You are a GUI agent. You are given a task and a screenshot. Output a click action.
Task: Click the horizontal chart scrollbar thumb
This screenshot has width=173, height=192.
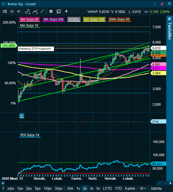163,183
